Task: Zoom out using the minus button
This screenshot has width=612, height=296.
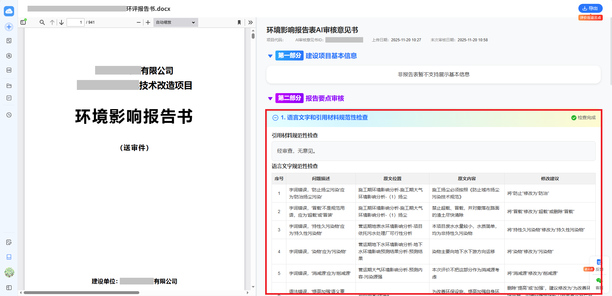Action: pyautogui.click(x=138, y=22)
